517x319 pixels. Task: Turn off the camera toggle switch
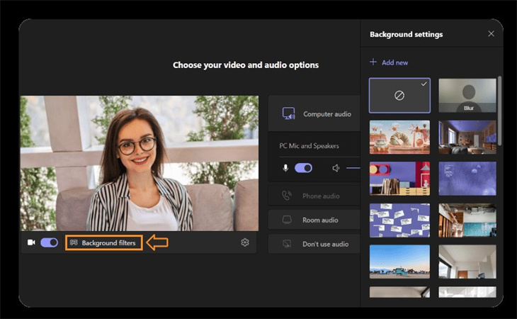click(x=49, y=242)
